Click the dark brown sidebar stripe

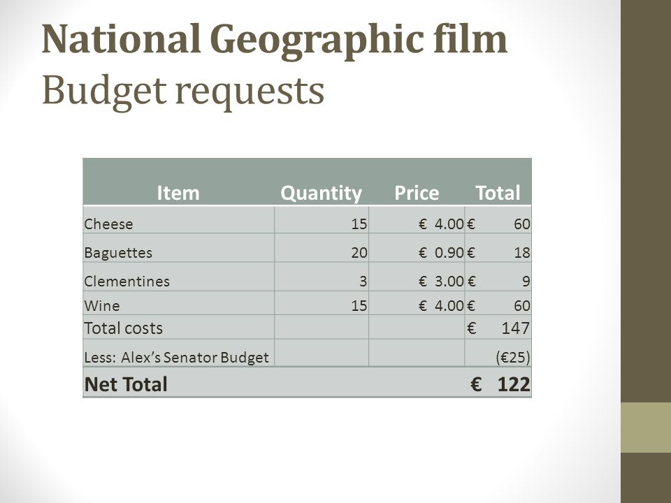point(646,201)
